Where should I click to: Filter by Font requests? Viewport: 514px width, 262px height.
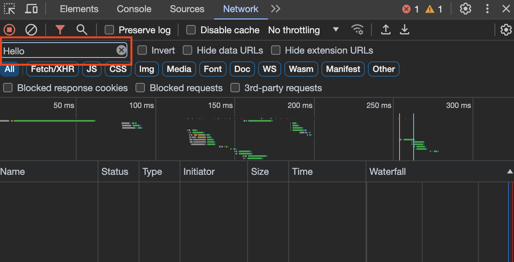pyautogui.click(x=213, y=69)
